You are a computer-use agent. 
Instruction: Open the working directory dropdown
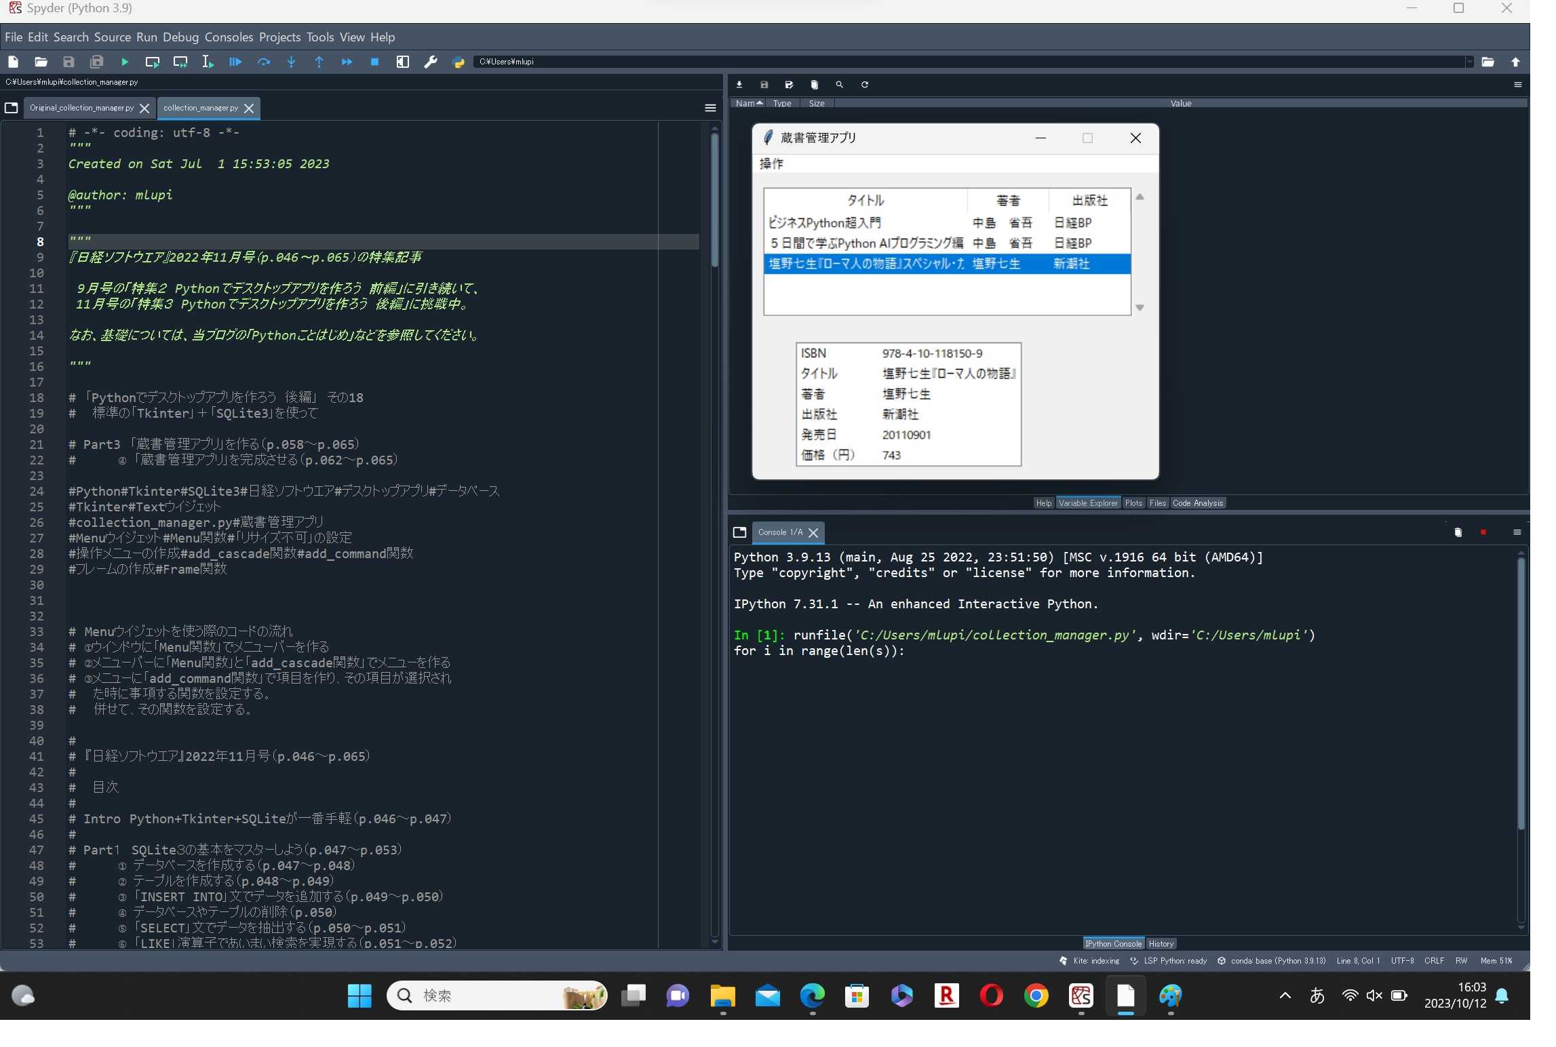(1468, 62)
